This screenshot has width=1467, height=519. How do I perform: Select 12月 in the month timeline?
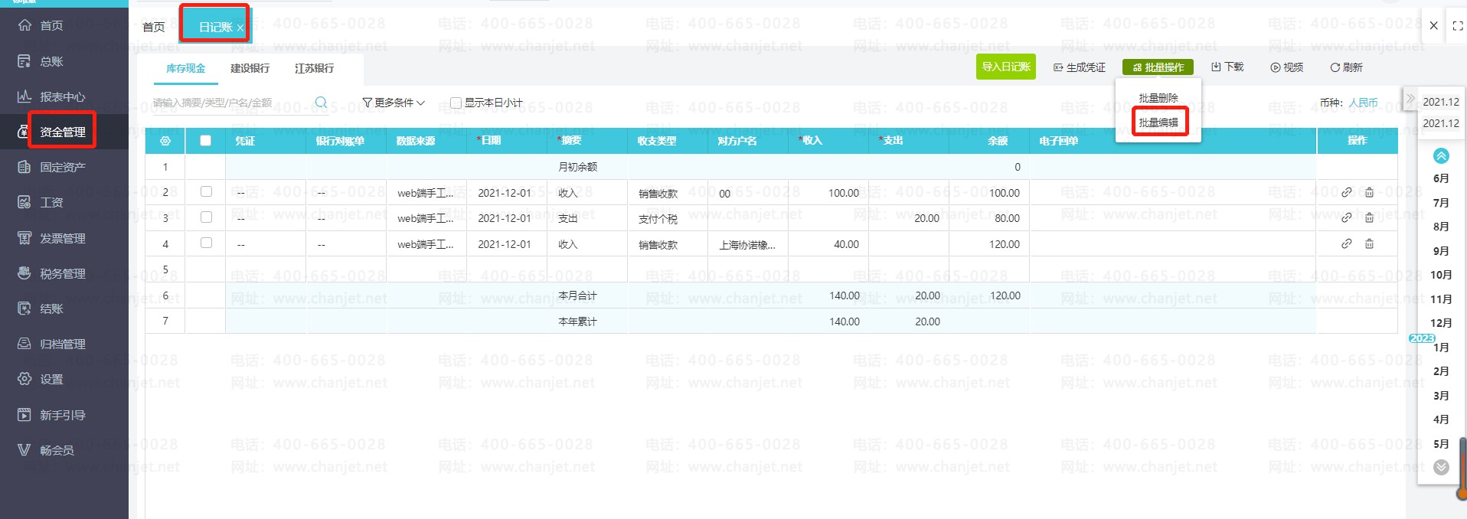click(x=1441, y=323)
